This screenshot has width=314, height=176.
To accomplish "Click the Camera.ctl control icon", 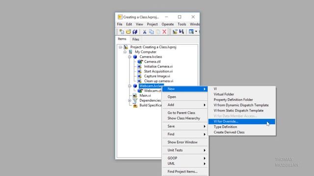I will tap(140, 62).
